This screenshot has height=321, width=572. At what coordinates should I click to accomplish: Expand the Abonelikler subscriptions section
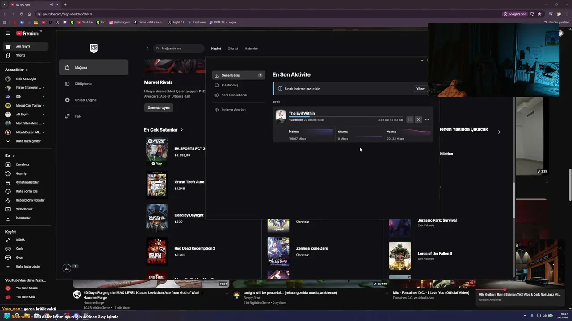click(x=17, y=70)
